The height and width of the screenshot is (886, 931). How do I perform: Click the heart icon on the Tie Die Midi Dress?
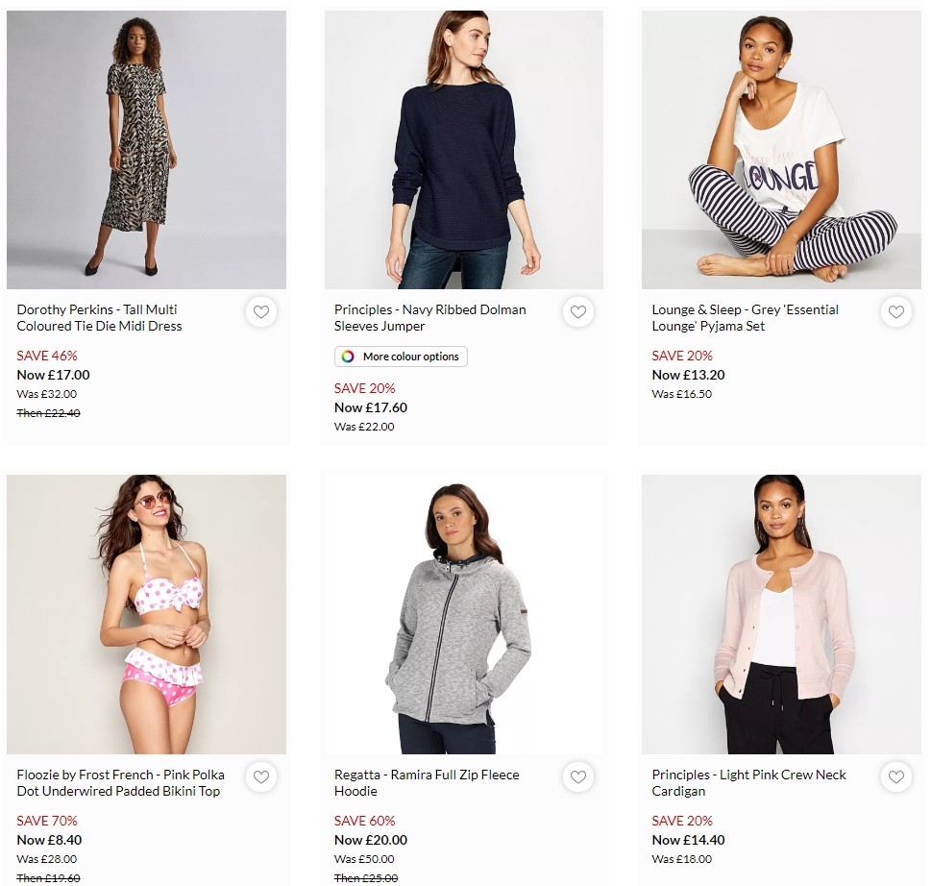260,311
